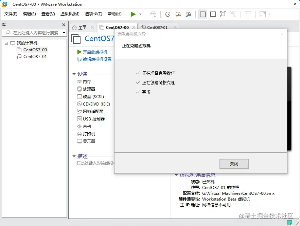Close the 库 library panel
This screenshot has height=226, width=300.
coord(64,25)
